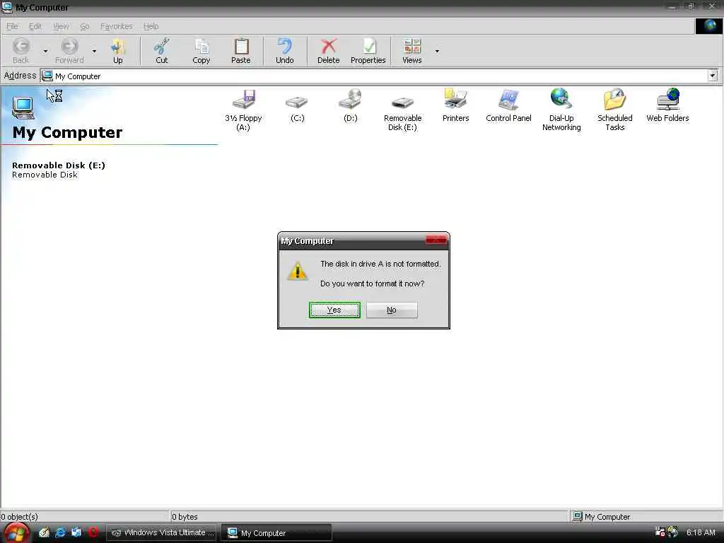This screenshot has height=543, width=724.
Task: Click the 6:18 AM clock
Action: tap(701, 532)
